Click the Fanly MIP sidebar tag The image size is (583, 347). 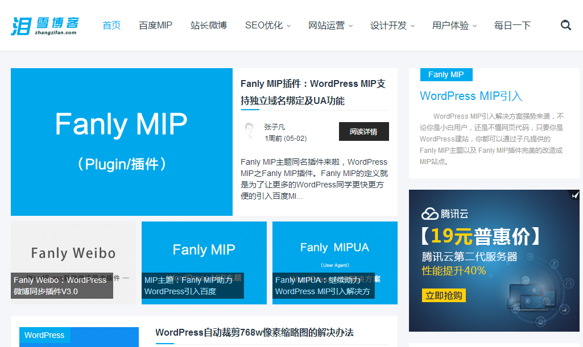tap(446, 74)
